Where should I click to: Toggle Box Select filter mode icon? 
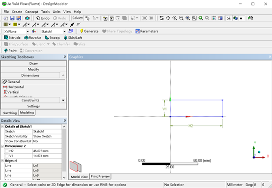pyautogui.click(x=112, y=18)
